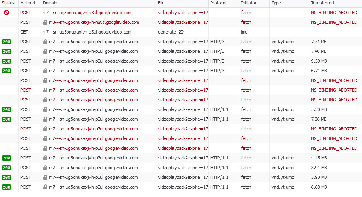Click the 6.71 MB transferred value
The width and height of the screenshot is (362, 197).
point(319,71)
